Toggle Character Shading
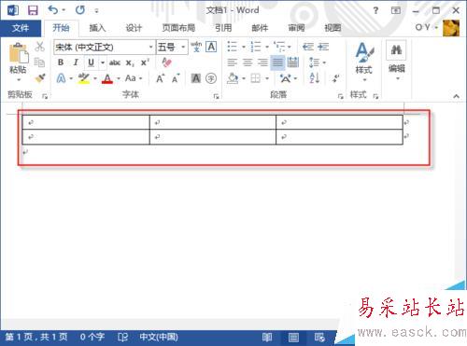Image resolution: width=467 pixels, height=346 pixels. (x=196, y=78)
